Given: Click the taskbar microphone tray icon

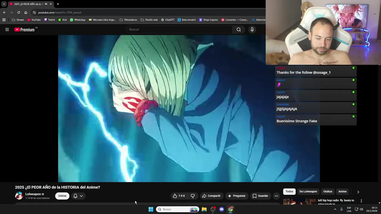Looking at the screenshot, I should coord(341,209).
